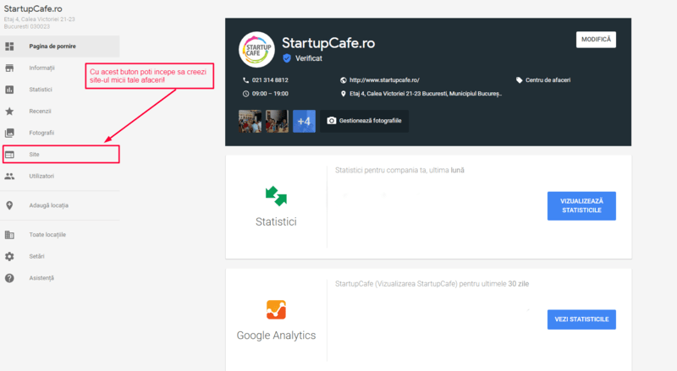Screen dimensions: 677x371
Task: Click StartupCafe.ro name at sidebar top
Action: pos(33,8)
